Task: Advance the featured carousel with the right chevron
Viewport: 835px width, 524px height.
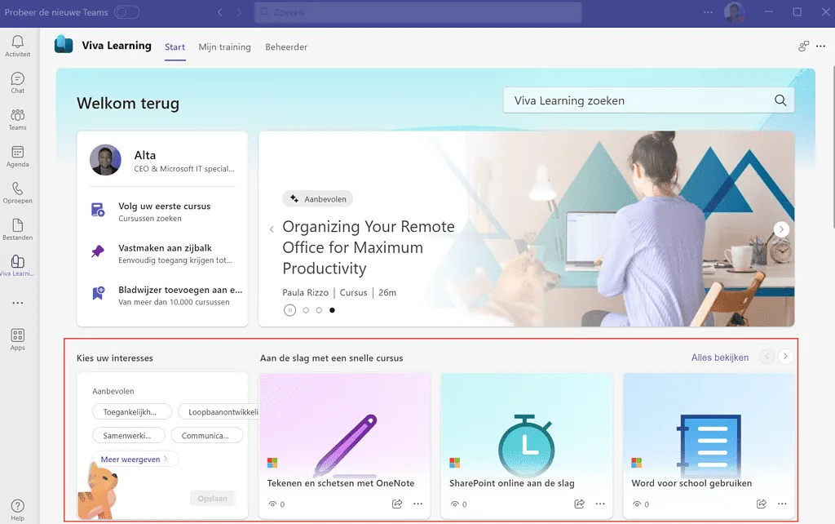Action: tap(781, 229)
